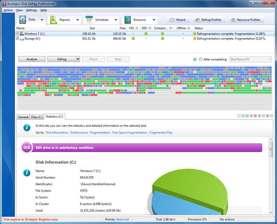Click the Pause button
Image resolution: width=277 pixels, height=224 pixels.
(x=93, y=59)
